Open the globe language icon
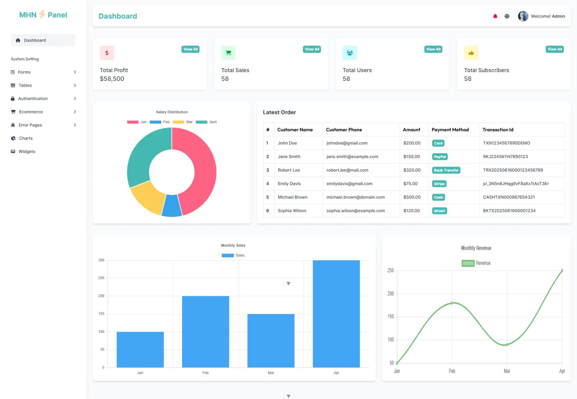The image size is (577, 399). pyautogui.click(x=507, y=16)
